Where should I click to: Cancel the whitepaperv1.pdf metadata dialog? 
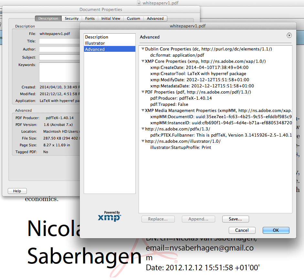pyautogui.click(x=242, y=230)
